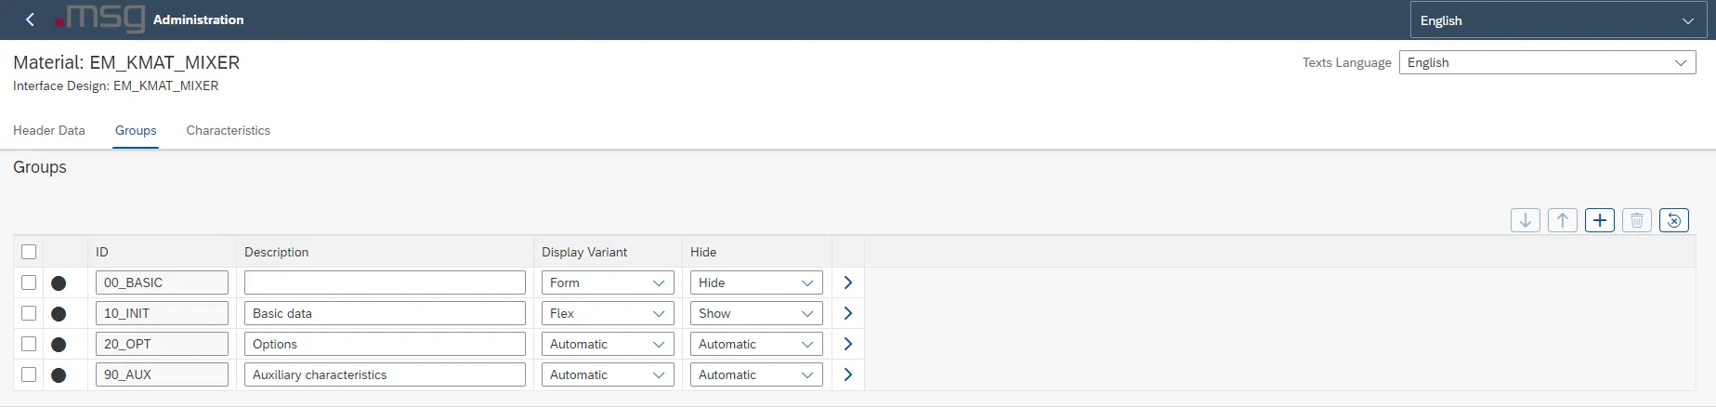Open details arrow for 00_BASIC row
The width and height of the screenshot is (1716, 407).
click(x=847, y=282)
